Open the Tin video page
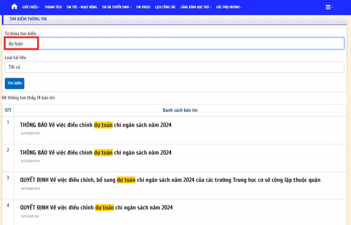 (143, 7)
